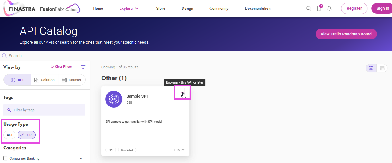The height and width of the screenshot is (163, 392).
Task: Open the Documentation menu item
Action: coord(257,8)
